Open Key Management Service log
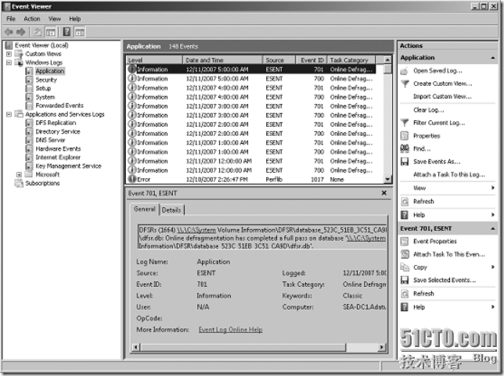Viewport: 504px width, 376px height. pyautogui.click(x=68, y=166)
